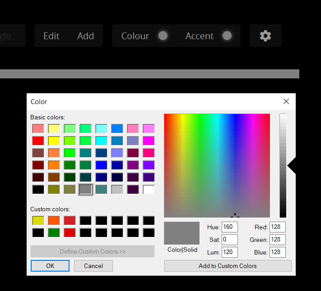Click the Accent circle indicator
The image size is (321, 291).
(227, 36)
